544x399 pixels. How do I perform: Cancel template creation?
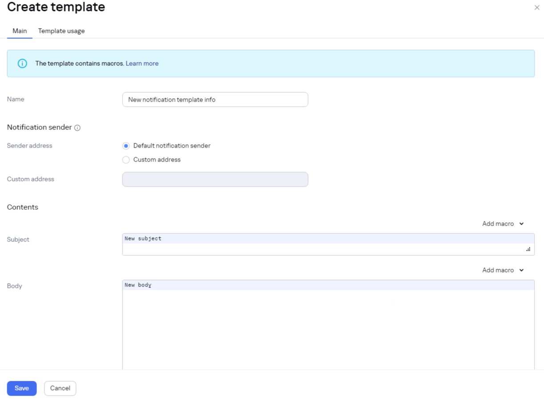[60, 388]
